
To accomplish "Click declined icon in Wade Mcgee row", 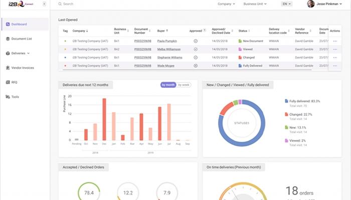I will [196, 66].
